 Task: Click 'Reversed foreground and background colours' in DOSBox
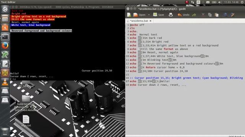(x=41, y=30)
